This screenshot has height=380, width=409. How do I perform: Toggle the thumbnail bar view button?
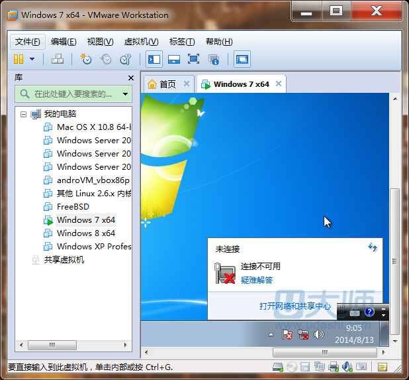(x=174, y=59)
